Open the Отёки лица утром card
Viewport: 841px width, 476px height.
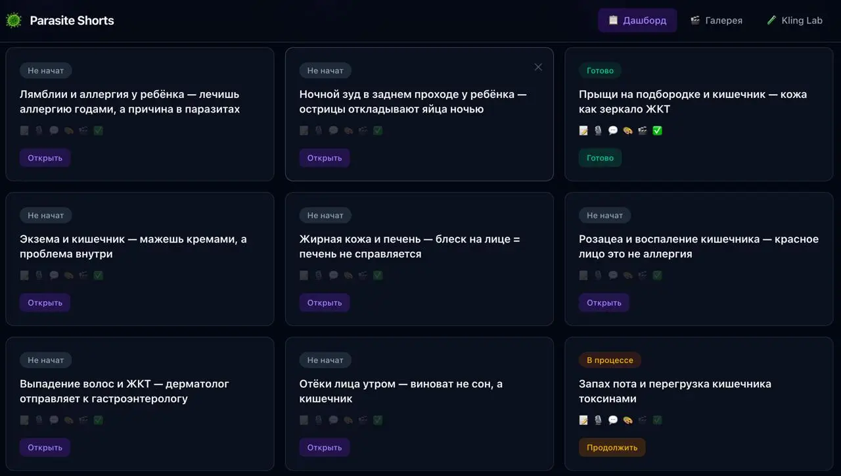click(x=325, y=447)
